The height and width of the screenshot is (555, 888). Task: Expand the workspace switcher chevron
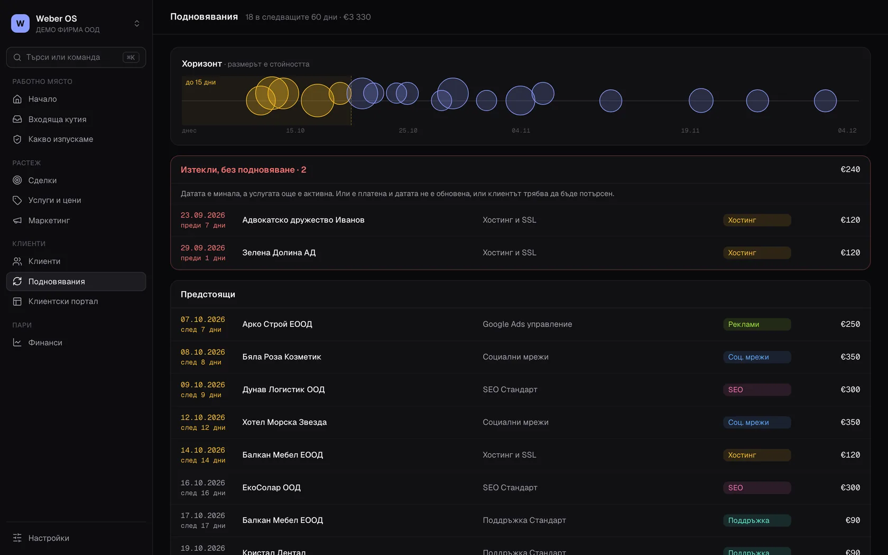(x=137, y=23)
